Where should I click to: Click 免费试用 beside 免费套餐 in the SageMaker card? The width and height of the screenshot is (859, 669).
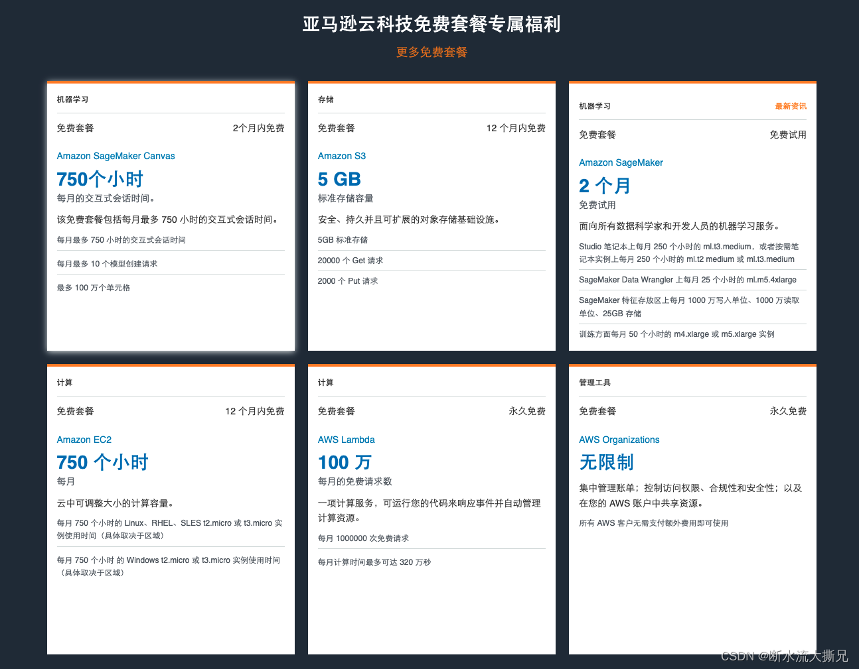pyautogui.click(x=788, y=135)
